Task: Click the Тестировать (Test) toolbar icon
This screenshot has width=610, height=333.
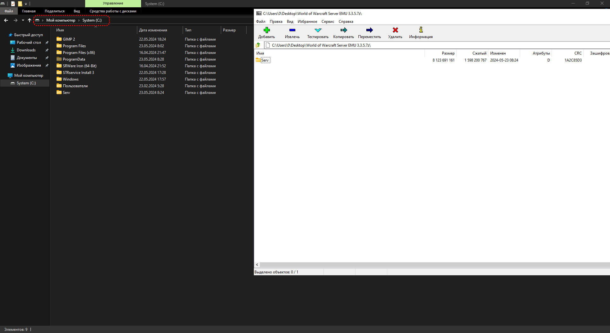Action: point(318,30)
